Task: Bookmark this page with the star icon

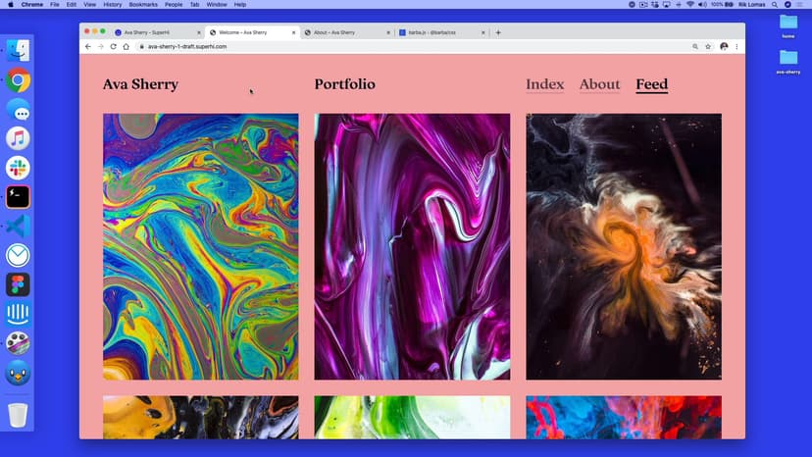Action: click(708, 46)
